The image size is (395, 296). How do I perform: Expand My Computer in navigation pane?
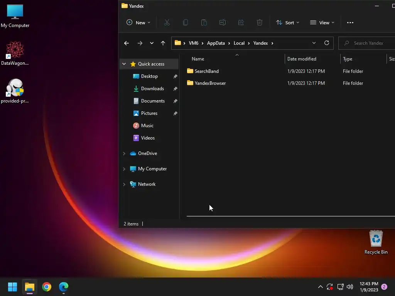coord(124,169)
